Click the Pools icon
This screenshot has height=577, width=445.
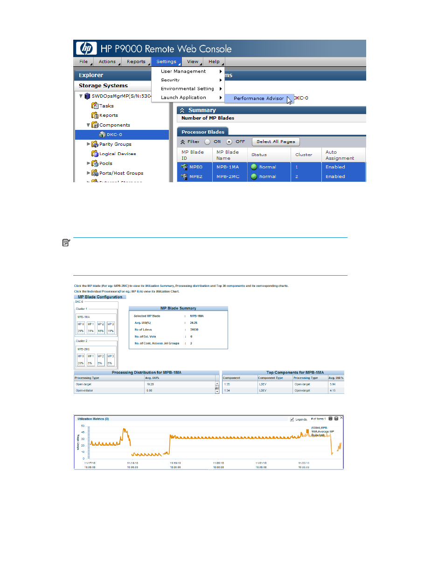95,164
